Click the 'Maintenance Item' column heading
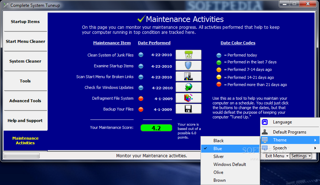The width and height of the screenshot is (320, 185). click(112, 43)
